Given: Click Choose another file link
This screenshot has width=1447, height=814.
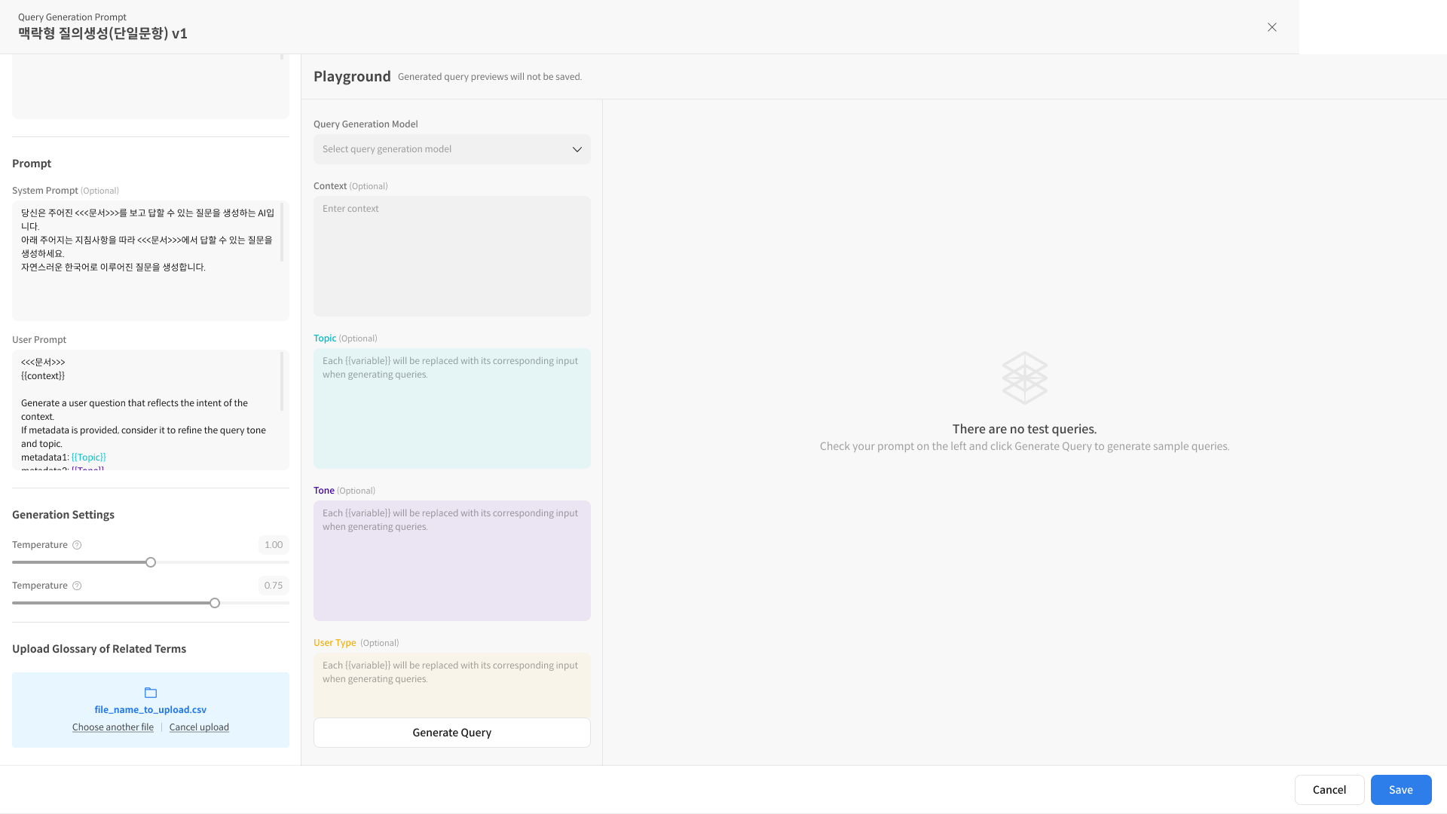Looking at the screenshot, I should 113,727.
